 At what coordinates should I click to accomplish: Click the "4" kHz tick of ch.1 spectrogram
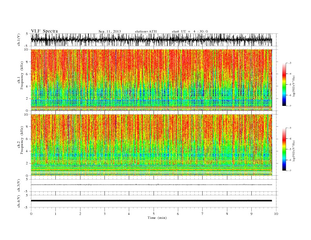click(x=27, y=86)
